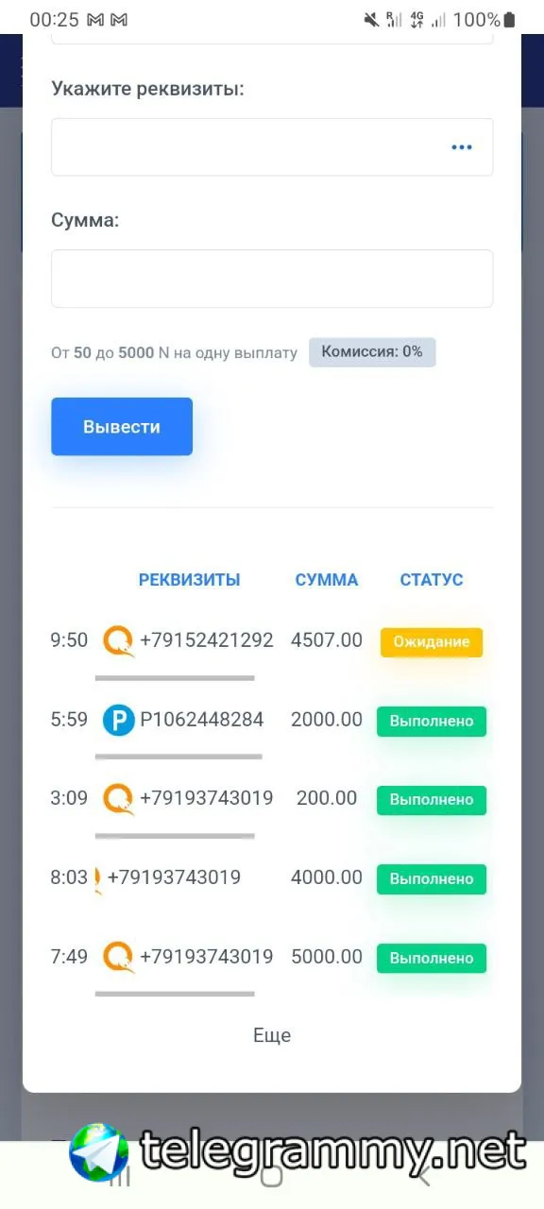Tap QIWI icon beside +79152421292

coord(119,641)
